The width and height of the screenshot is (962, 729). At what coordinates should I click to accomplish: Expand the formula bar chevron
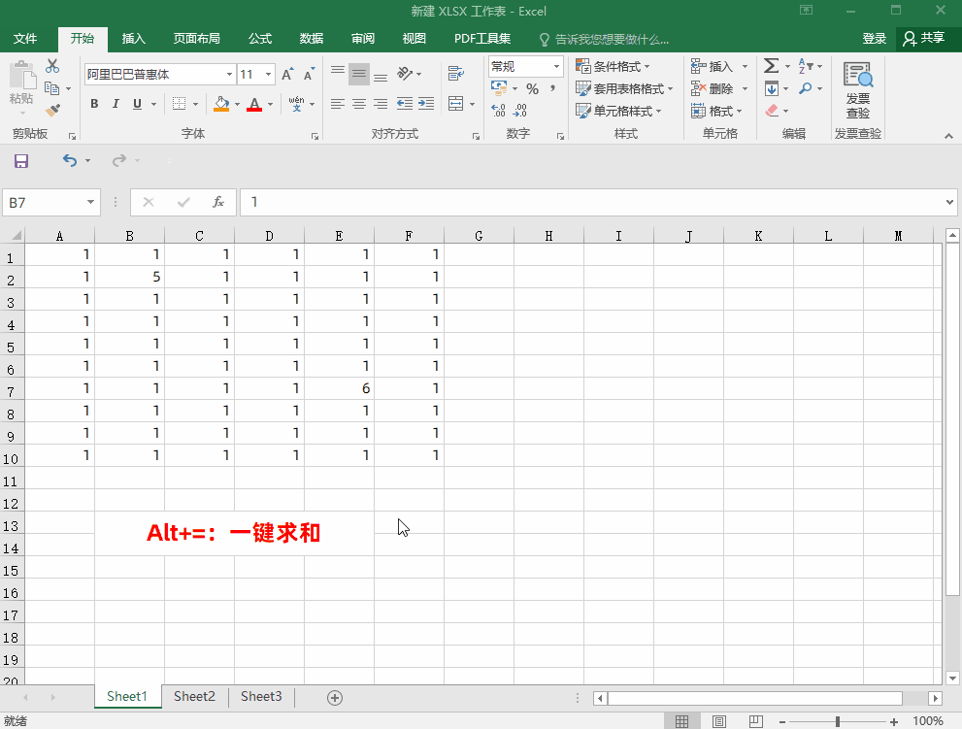[x=949, y=202]
